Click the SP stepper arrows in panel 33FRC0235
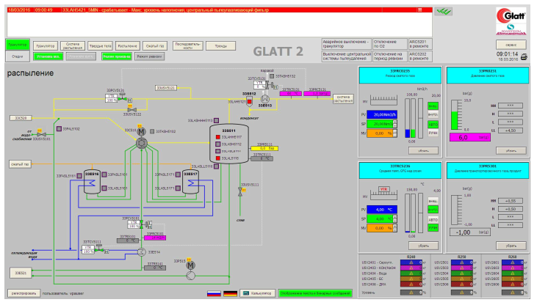Image resolution: width=537 pixels, height=305 pixels. [x=395, y=124]
